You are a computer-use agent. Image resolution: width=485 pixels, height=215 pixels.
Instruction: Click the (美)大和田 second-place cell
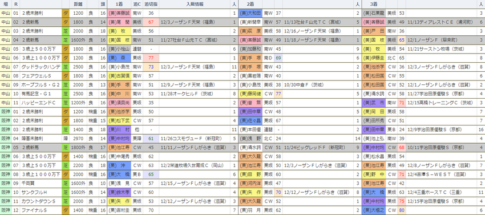[250, 13]
